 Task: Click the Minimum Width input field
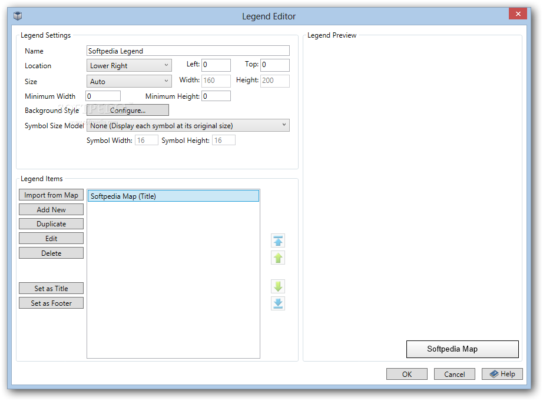103,96
